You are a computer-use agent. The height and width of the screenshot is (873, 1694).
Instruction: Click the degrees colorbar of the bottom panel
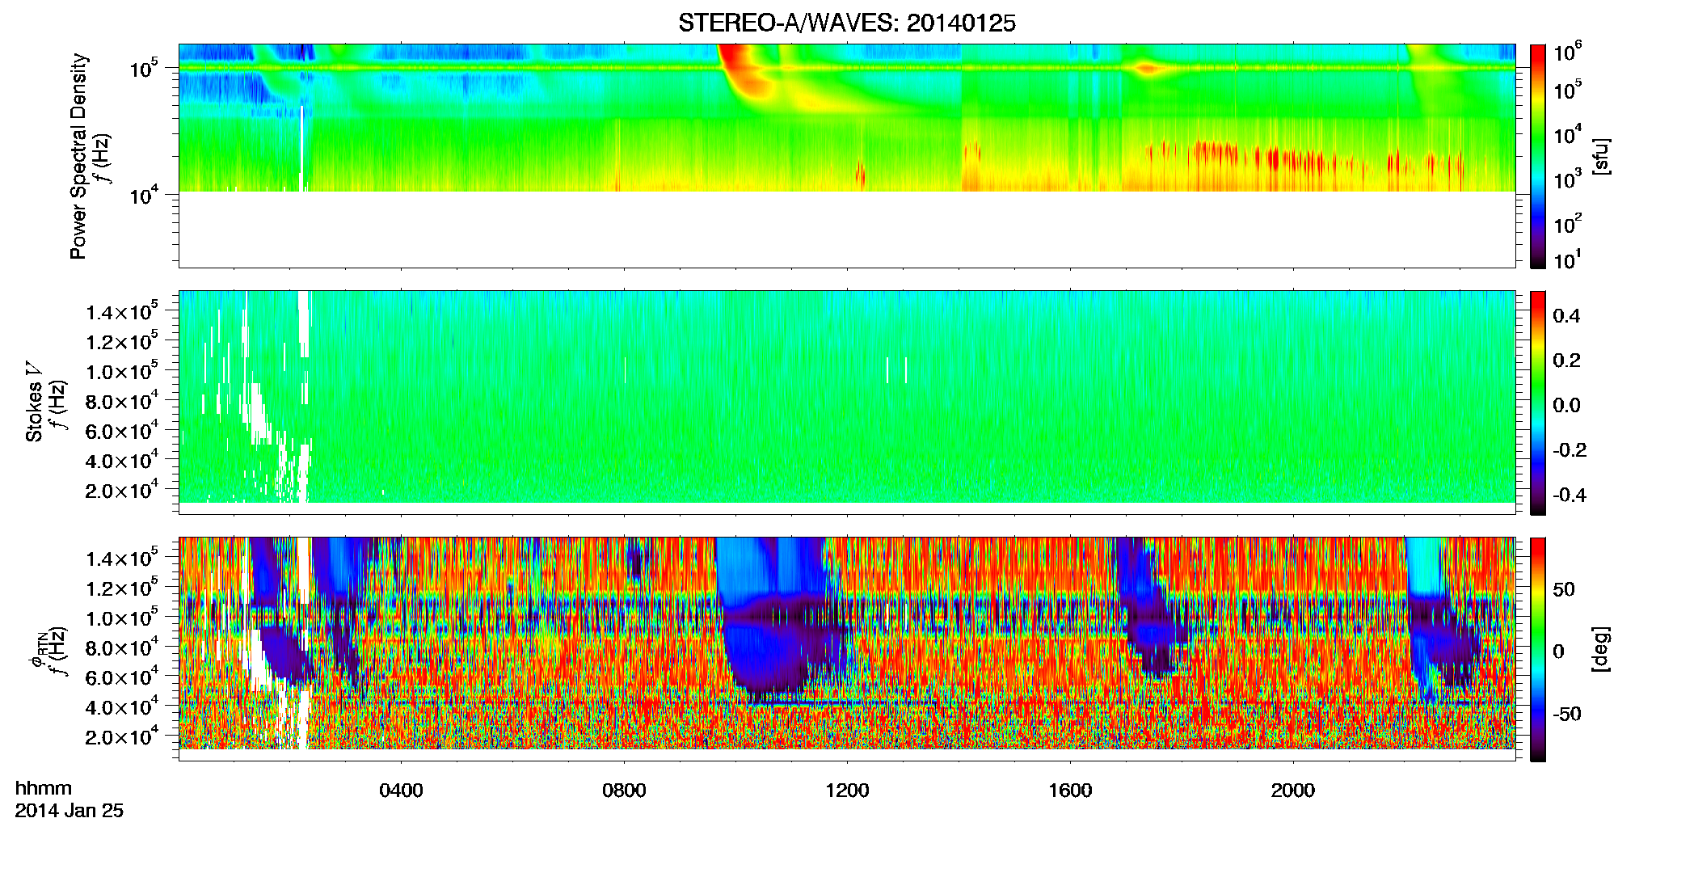(x=1538, y=649)
